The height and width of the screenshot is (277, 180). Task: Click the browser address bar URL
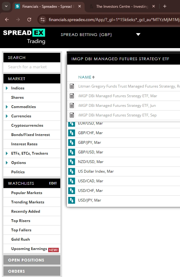click(114, 20)
